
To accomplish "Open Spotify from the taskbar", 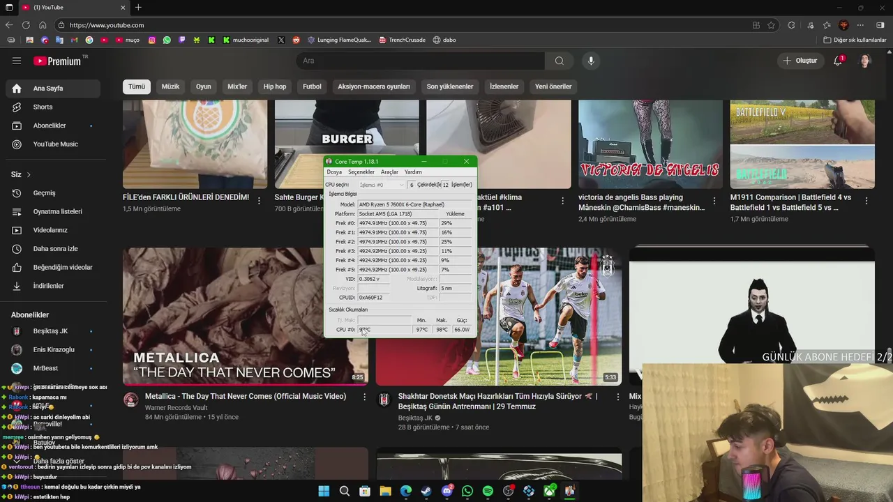I will pos(488,491).
